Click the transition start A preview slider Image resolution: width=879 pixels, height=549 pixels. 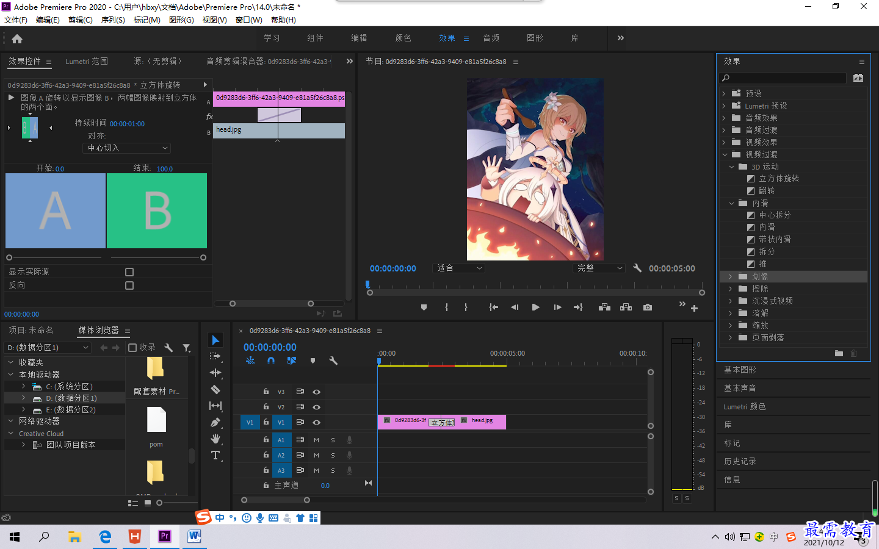pos(9,257)
